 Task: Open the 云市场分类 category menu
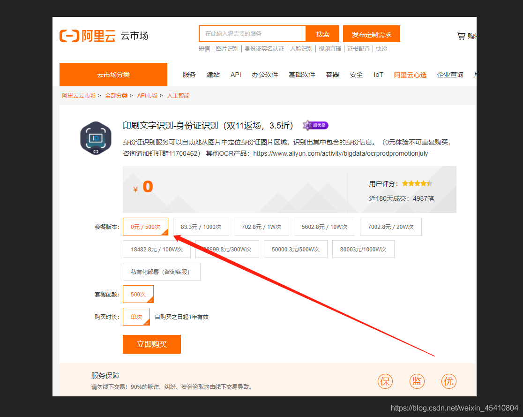click(113, 75)
